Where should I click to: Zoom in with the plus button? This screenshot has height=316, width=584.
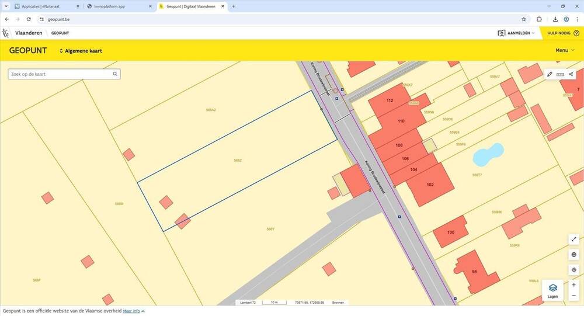click(573, 285)
